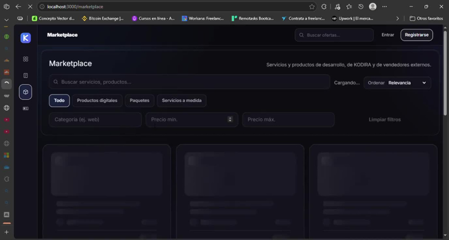Open the tab actions icon at top-left
The width and height of the screenshot is (449, 240).
coord(7,7)
